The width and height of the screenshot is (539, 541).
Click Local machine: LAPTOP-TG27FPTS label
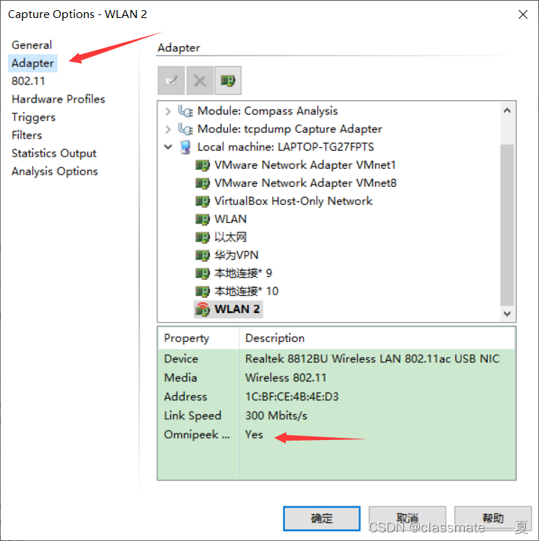pyautogui.click(x=285, y=147)
